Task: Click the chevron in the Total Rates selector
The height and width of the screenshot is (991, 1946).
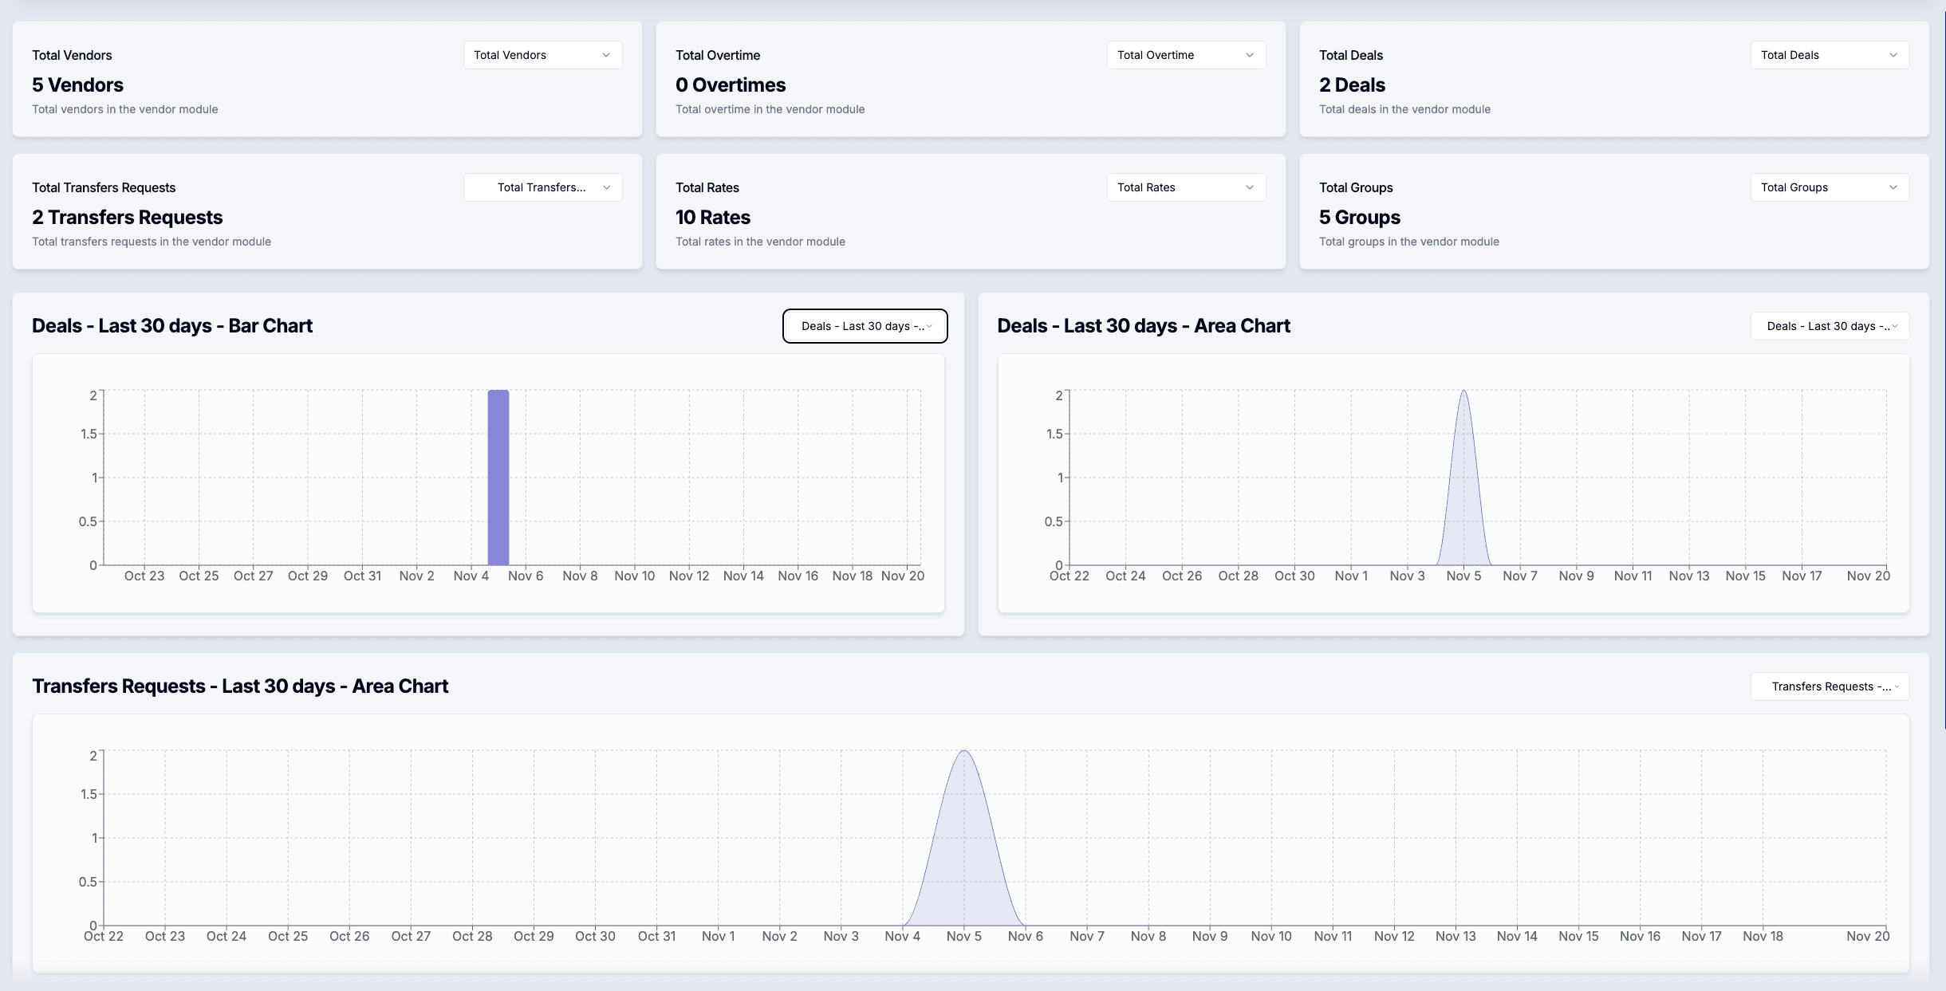Action: [1249, 187]
